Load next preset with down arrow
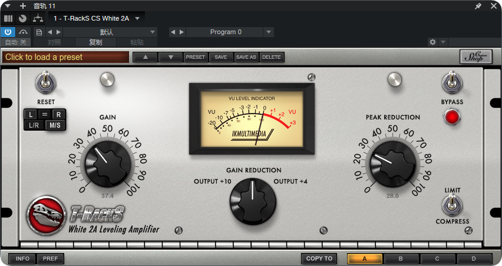 (x=171, y=57)
